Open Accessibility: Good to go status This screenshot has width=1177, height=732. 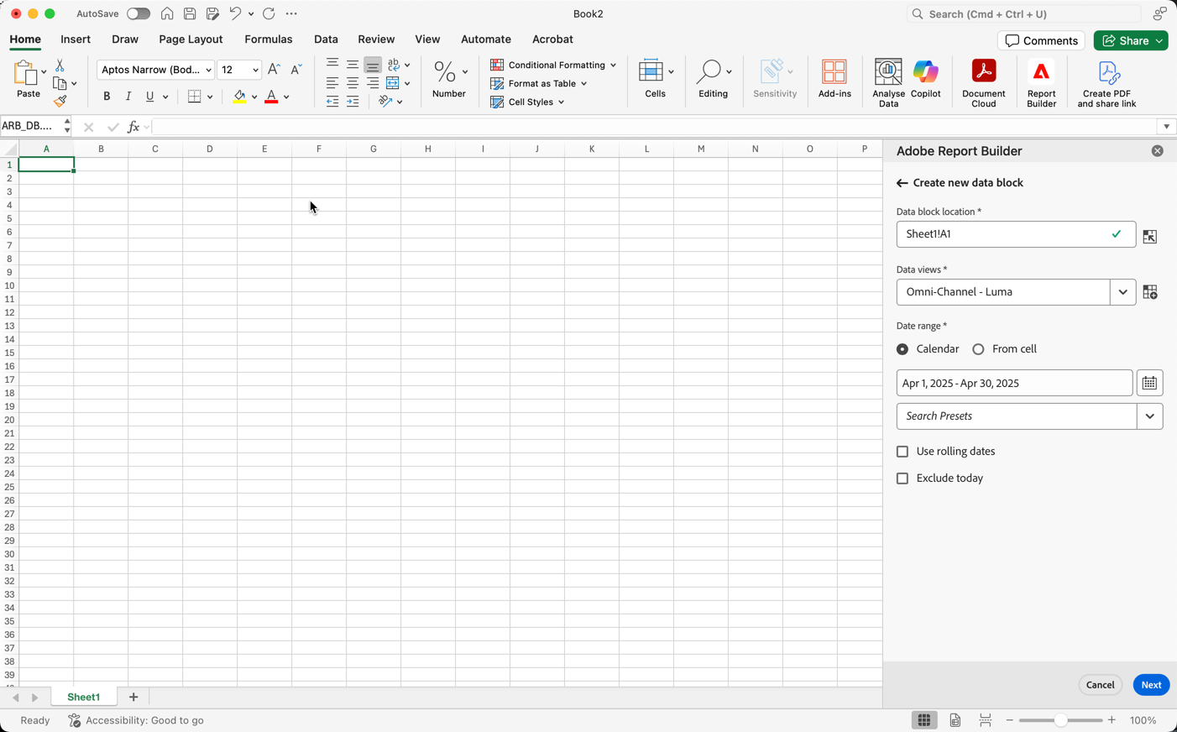[x=136, y=720]
